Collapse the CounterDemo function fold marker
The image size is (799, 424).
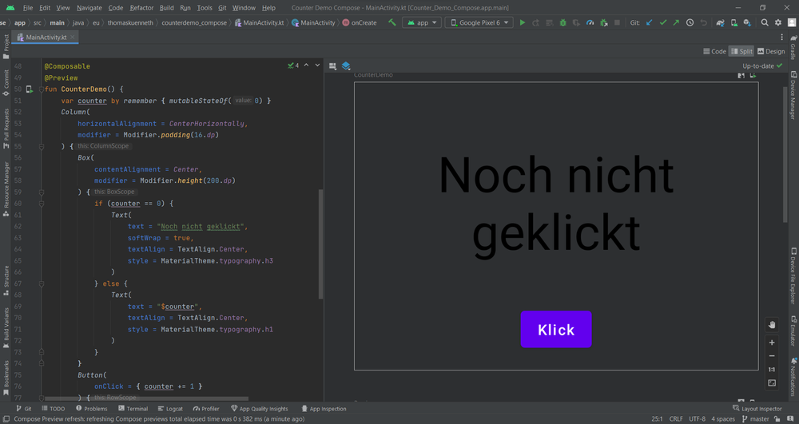[x=42, y=89]
